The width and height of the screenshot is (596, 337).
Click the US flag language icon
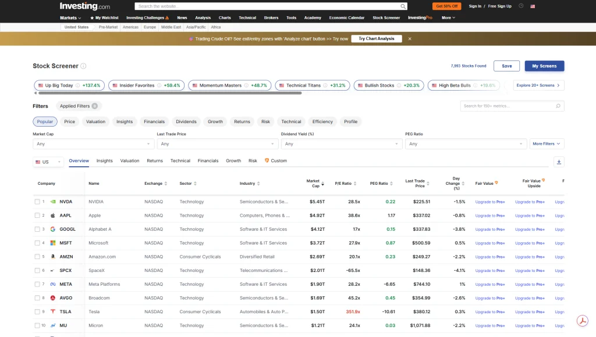tap(533, 6)
